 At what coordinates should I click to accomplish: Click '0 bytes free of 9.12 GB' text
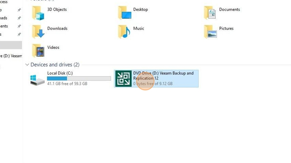[153, 84]
